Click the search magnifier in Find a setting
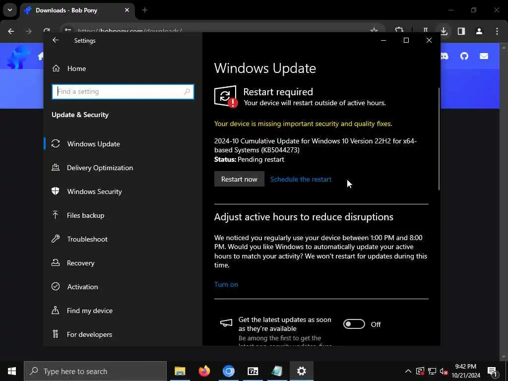This screenshot has height=381, width=508. [187, 92]
